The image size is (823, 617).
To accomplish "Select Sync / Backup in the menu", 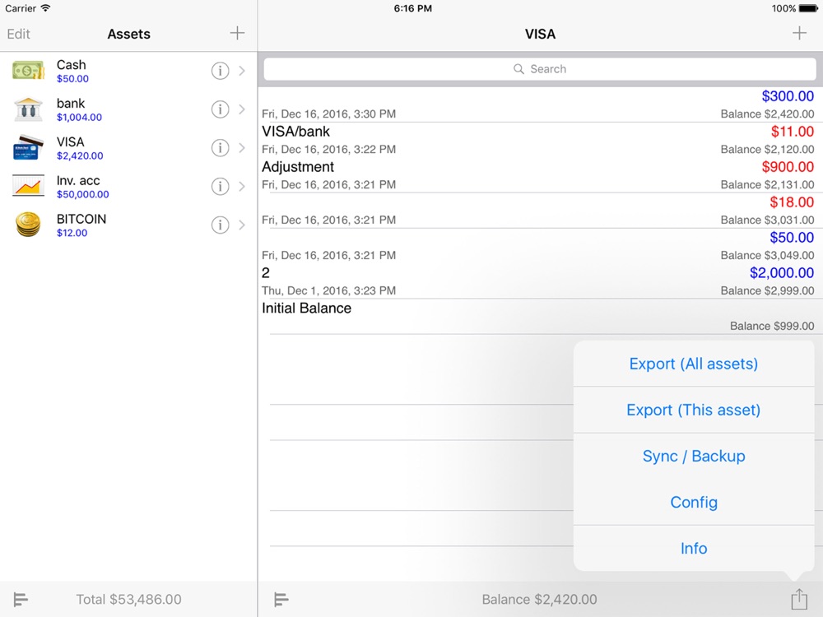I will pyautogui.click(x=693, y=456).
